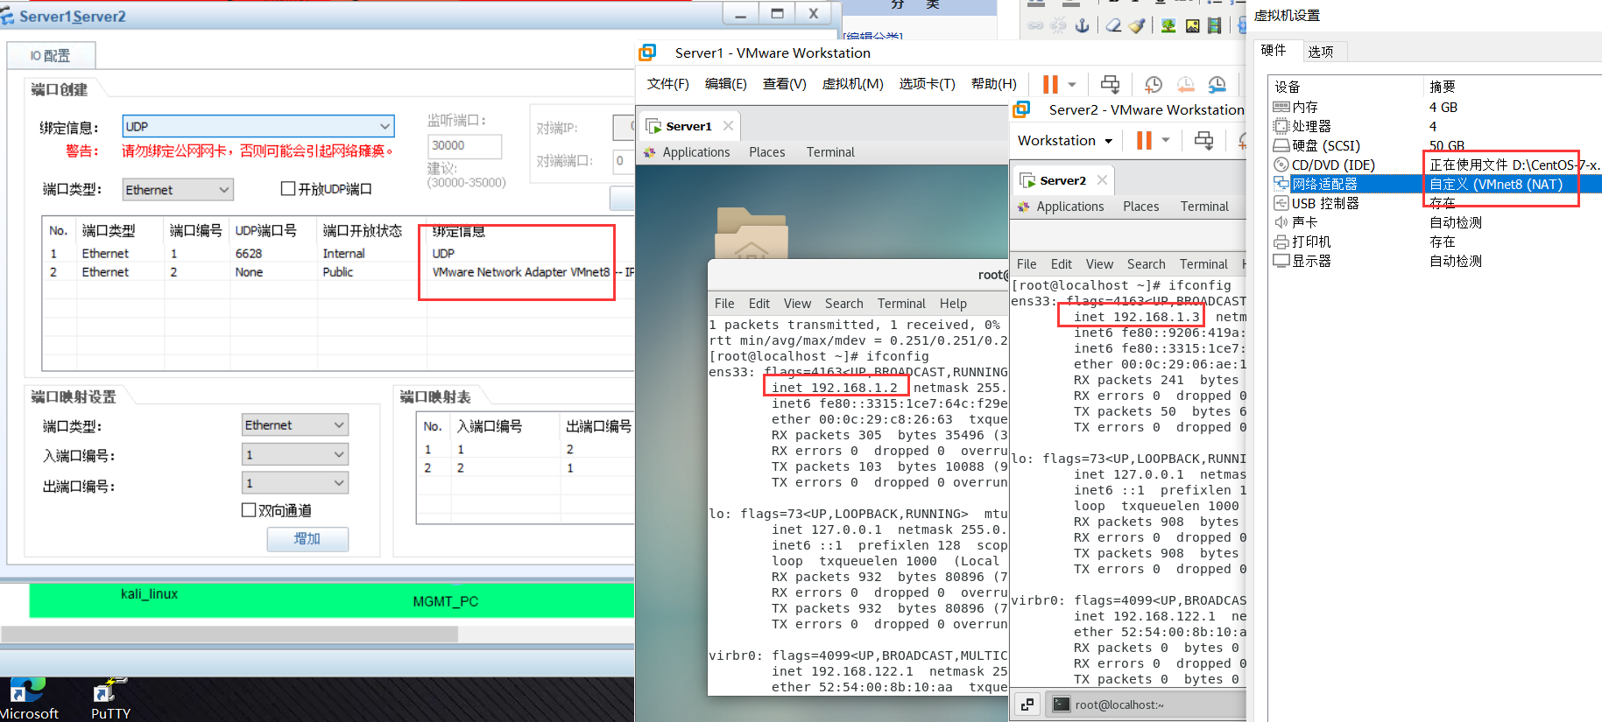
Task: Expand the 入端口编号 dropdown
Action: [x=295, y=454]
